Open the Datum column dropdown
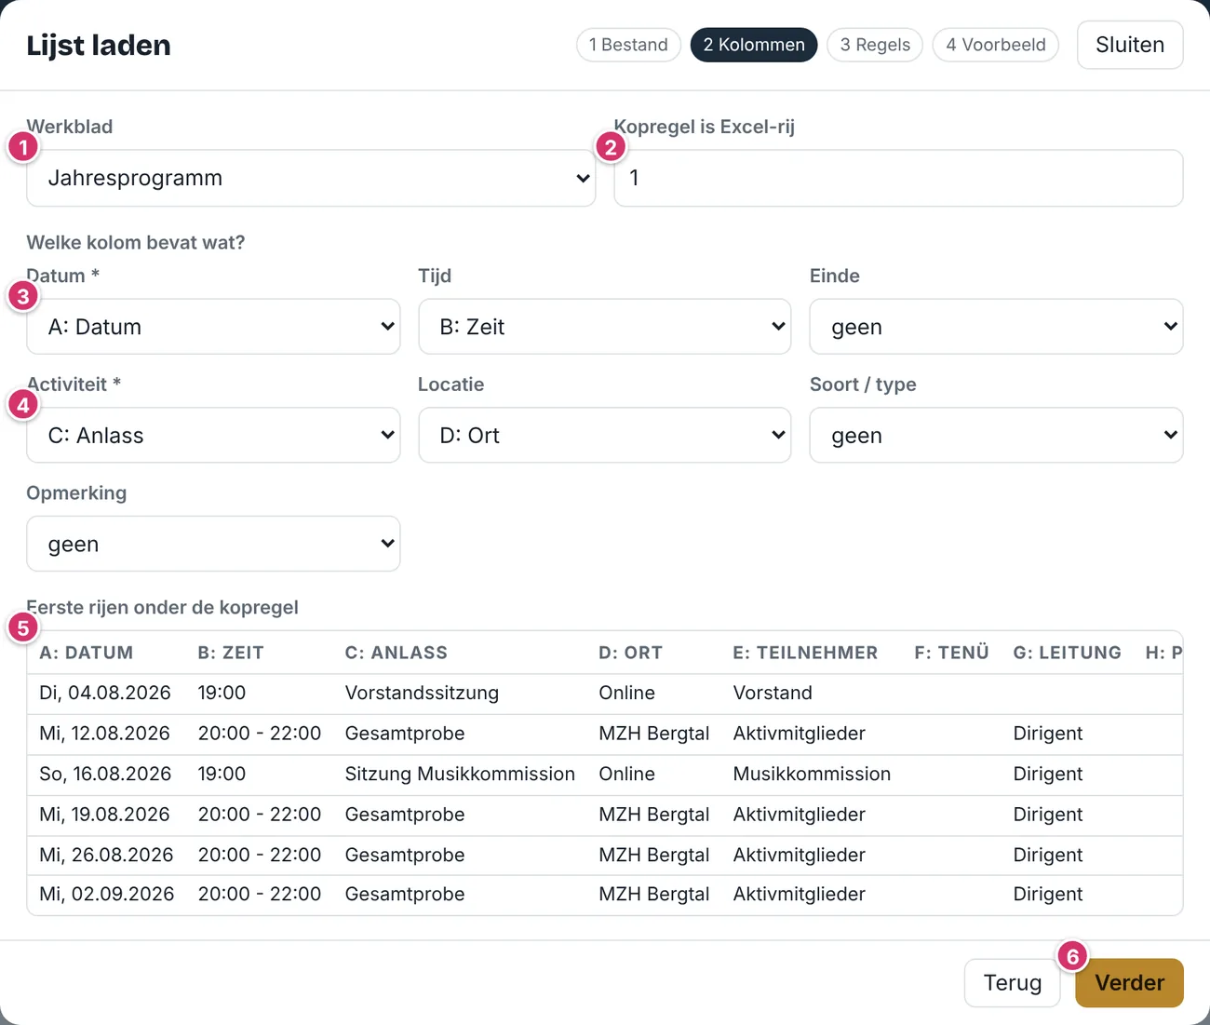1210x1025 pixels. [213, 327]
